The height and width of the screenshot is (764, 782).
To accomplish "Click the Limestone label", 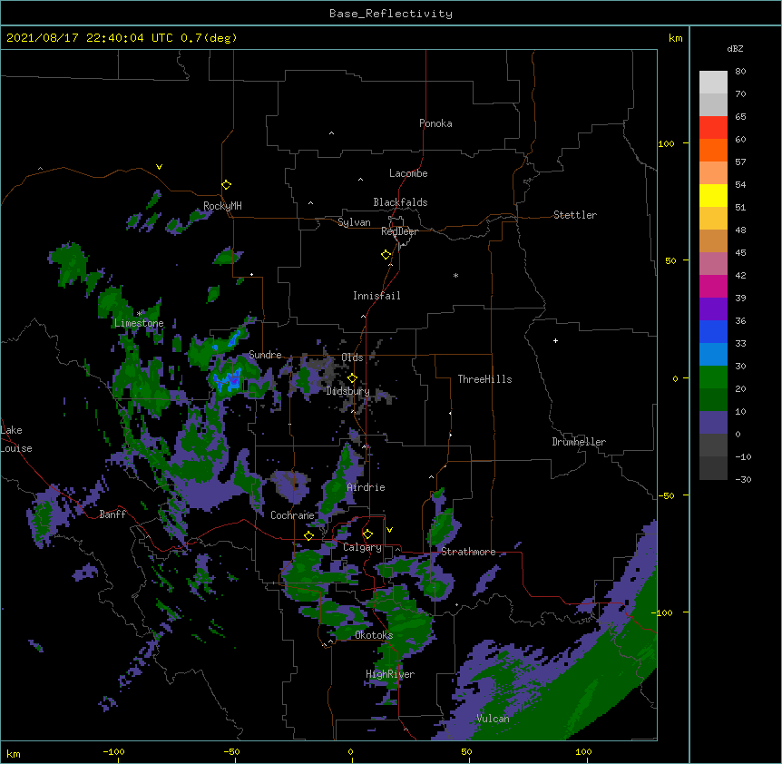I will [139, 323].
